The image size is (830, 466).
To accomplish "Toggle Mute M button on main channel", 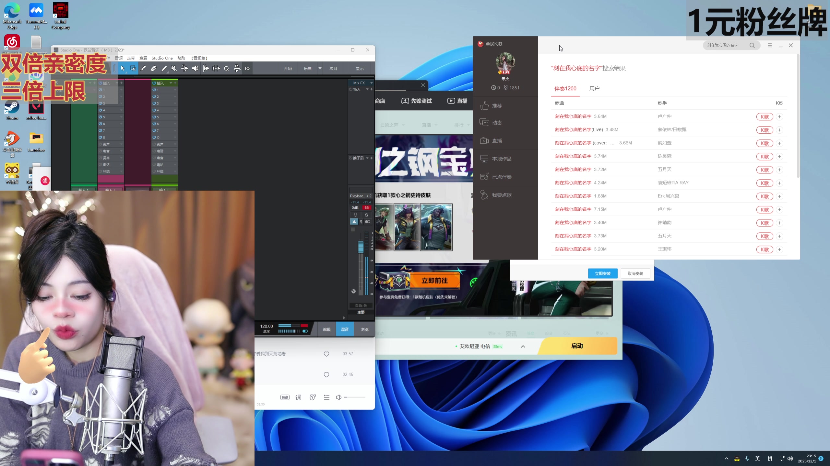I will tap(355, 215).
